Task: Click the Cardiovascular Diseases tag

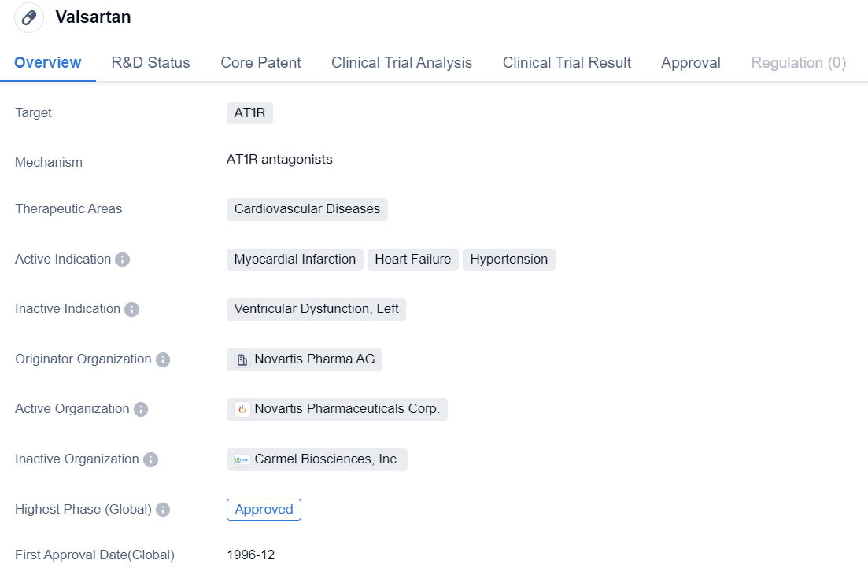Action: click(x=307, y=209)
